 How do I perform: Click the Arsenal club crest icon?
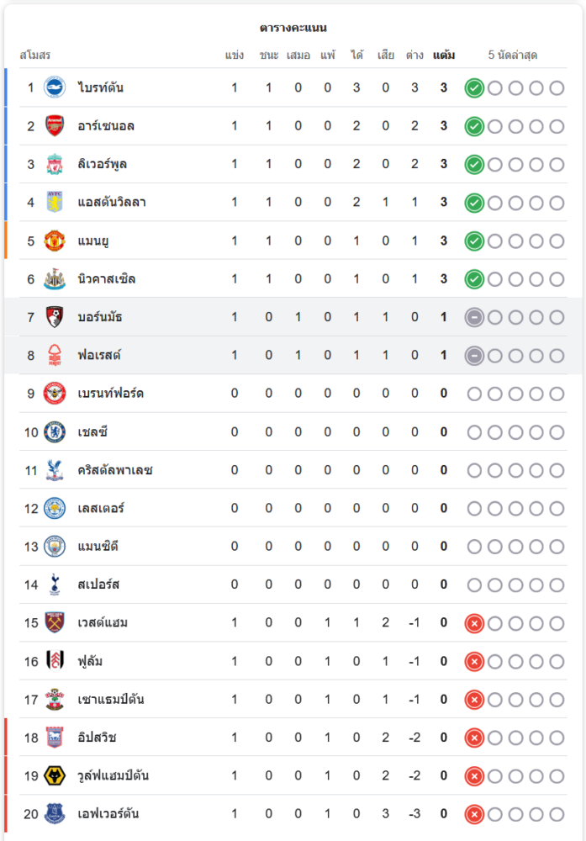pos(55,125)
